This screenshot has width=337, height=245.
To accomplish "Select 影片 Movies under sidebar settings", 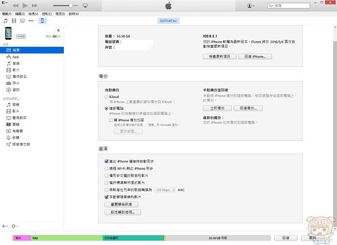I will tap(32, 70).
